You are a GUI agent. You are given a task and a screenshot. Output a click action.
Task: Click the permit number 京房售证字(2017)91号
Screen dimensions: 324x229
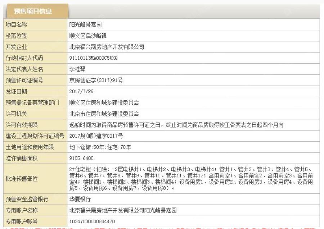[96, 81]
